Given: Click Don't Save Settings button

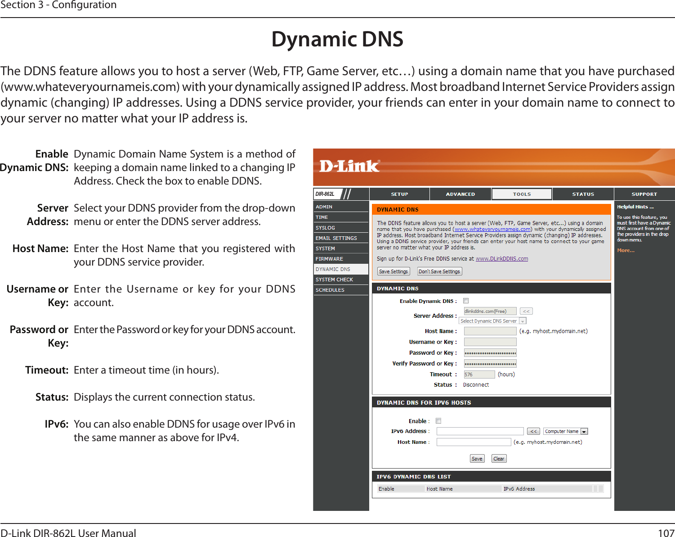Looking at the screenshot, I should [x=439, y=271].
